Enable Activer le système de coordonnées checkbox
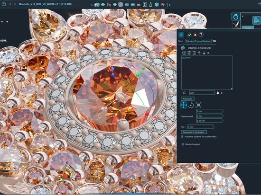261x195 pixels. tap(182, 137)
